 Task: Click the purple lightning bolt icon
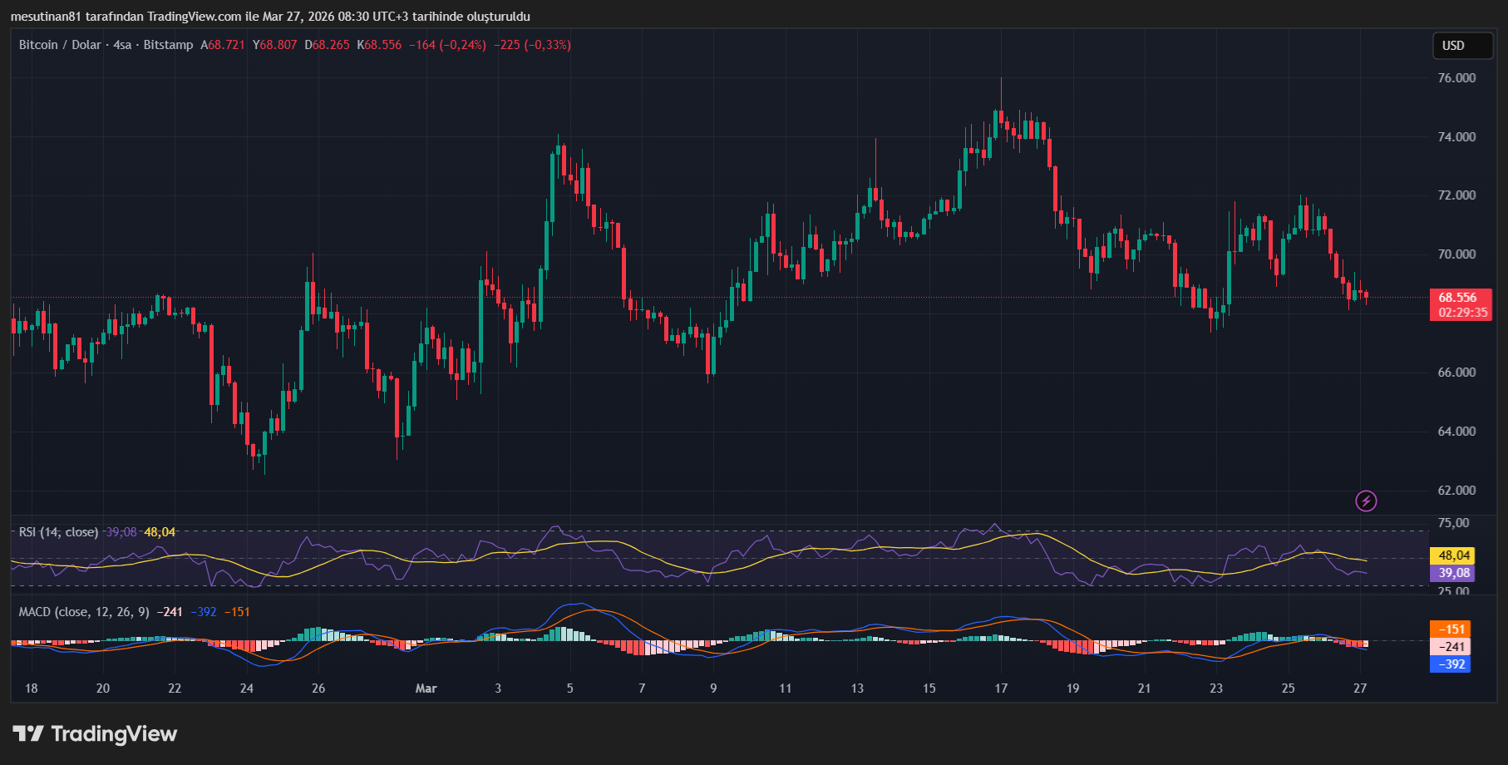[x=1366, y=501]
